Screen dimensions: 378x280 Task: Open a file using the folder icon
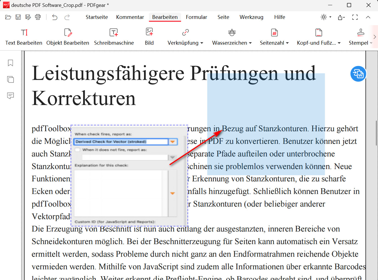tap(8, 17)
